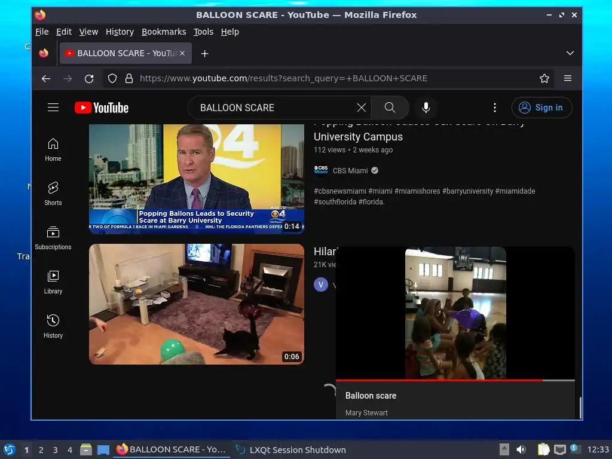Click the search magnifier button

click(x=390, y=108)
